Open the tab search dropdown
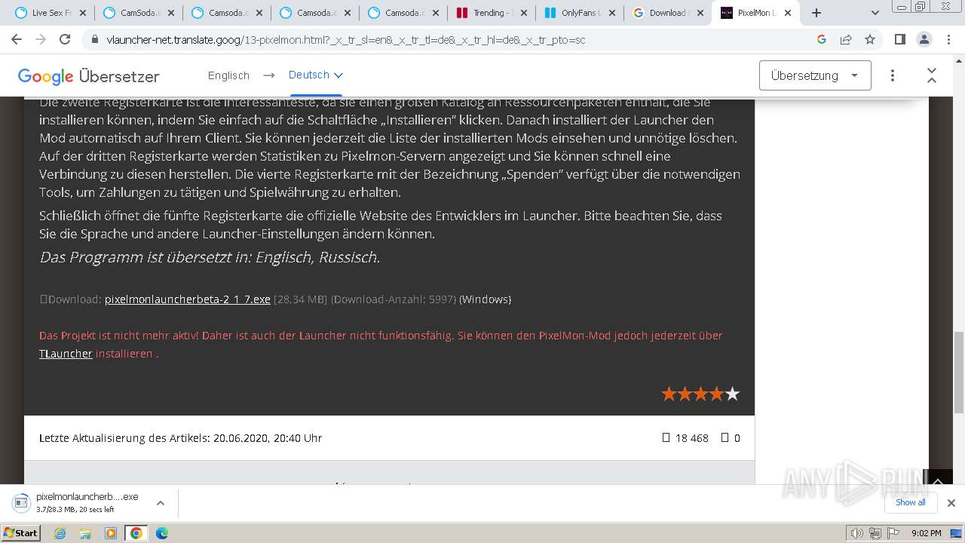Viewport: 965px width, 543px height. (875, 13)
